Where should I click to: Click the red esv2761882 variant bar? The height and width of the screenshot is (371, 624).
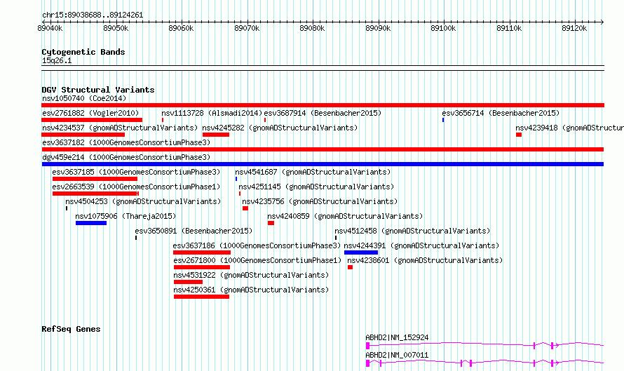tap(92, 120)
